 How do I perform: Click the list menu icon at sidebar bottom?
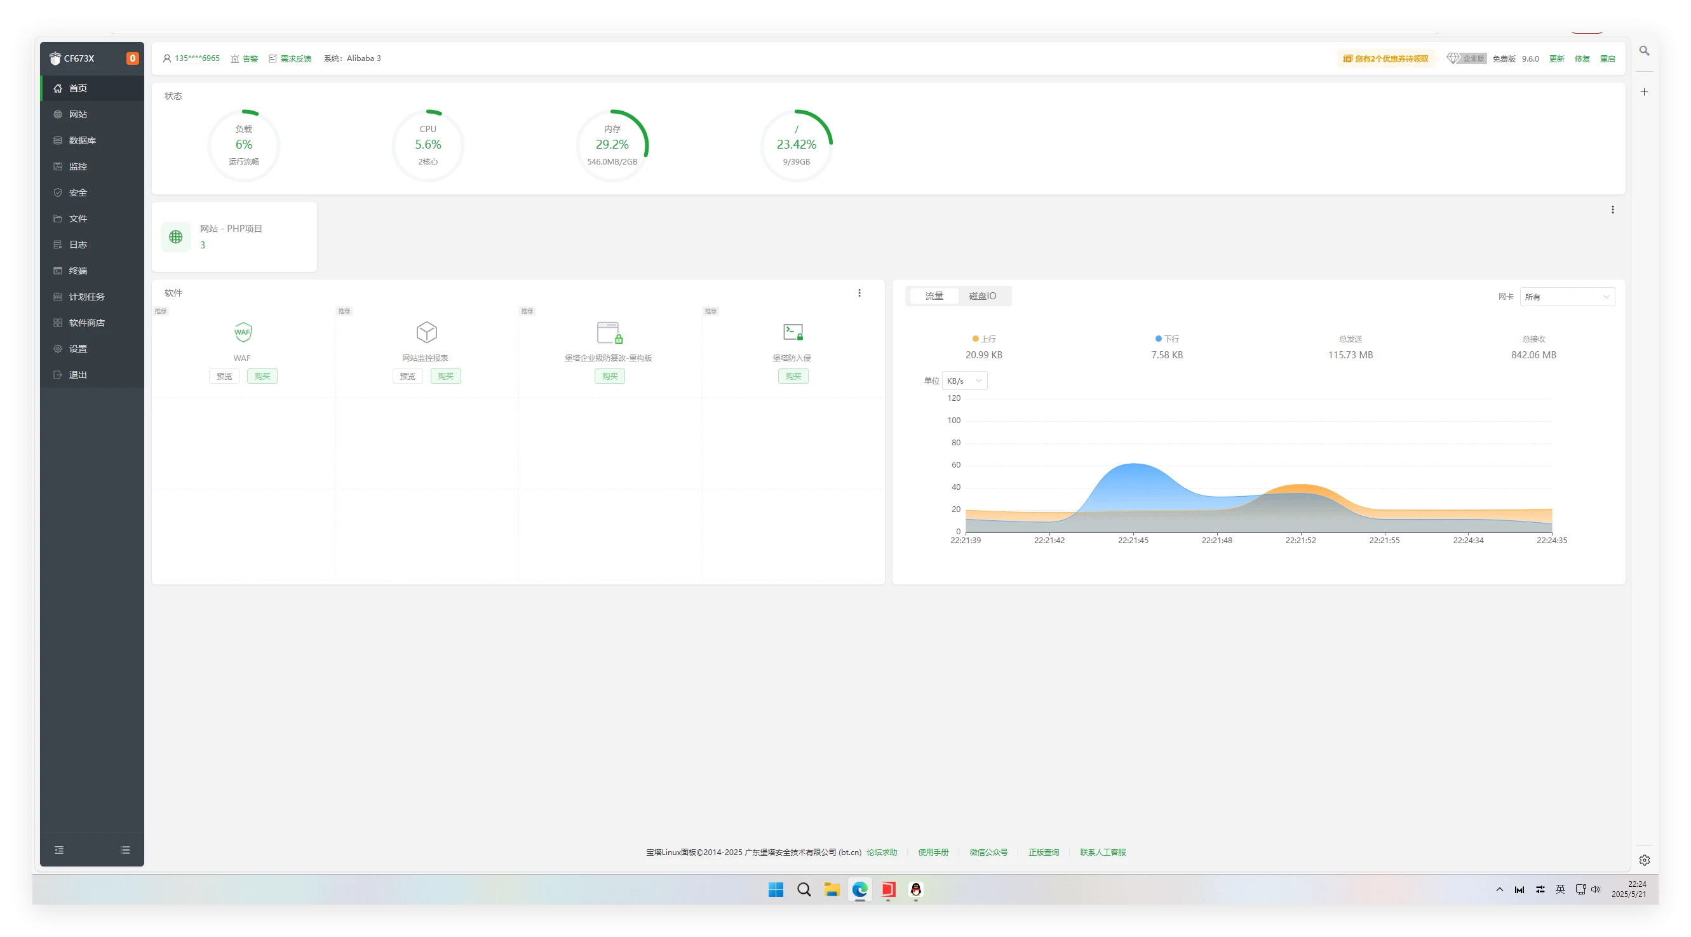tap(125, 850)
